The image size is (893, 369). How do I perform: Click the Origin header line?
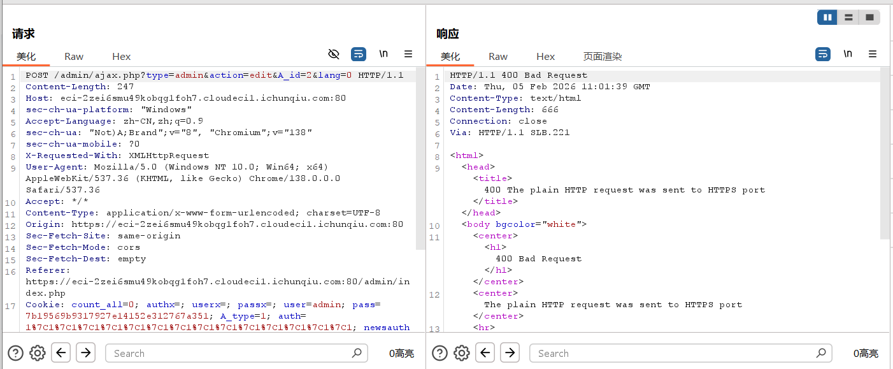pyautogui.click(x=214, y=224)
